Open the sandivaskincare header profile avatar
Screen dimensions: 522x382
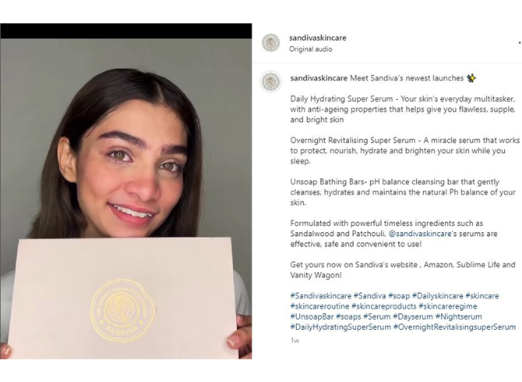270,43
